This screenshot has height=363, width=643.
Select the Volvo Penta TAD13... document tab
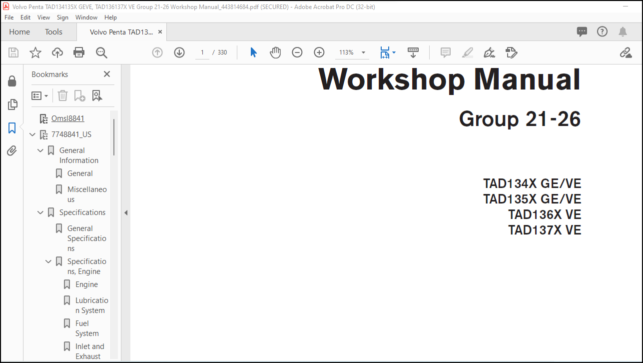(x=121, y=31)
